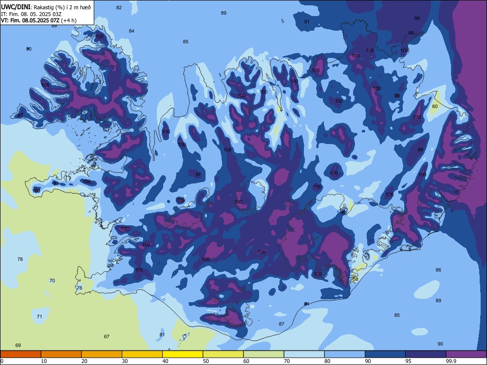Click the value 71 in the southwest sea

coord(39,317)
